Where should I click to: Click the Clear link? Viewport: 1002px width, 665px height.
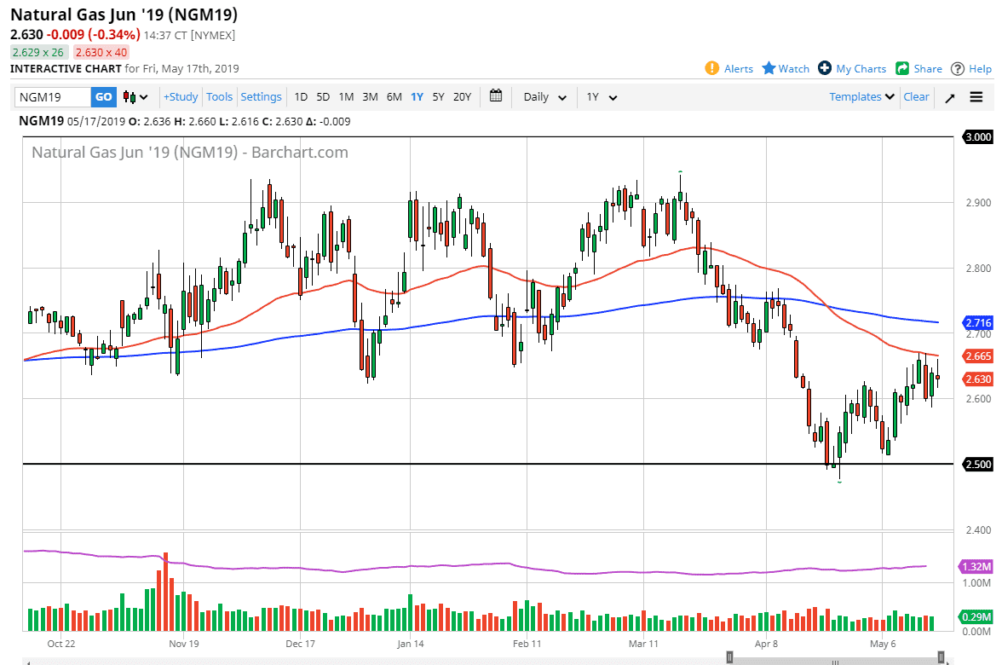pyautogui.click(x=916, y=97)
